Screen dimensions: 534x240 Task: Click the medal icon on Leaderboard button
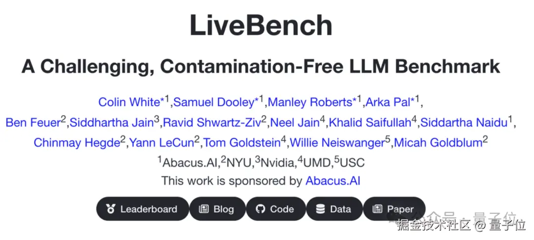[x=111, y=209]
